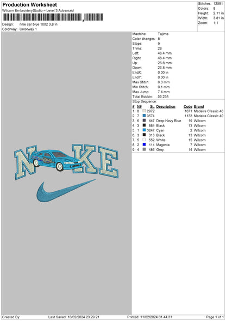Viewport: 226px width, 321px height.
Task: Click the Cyan color swatch
Action: coord(144,130)
